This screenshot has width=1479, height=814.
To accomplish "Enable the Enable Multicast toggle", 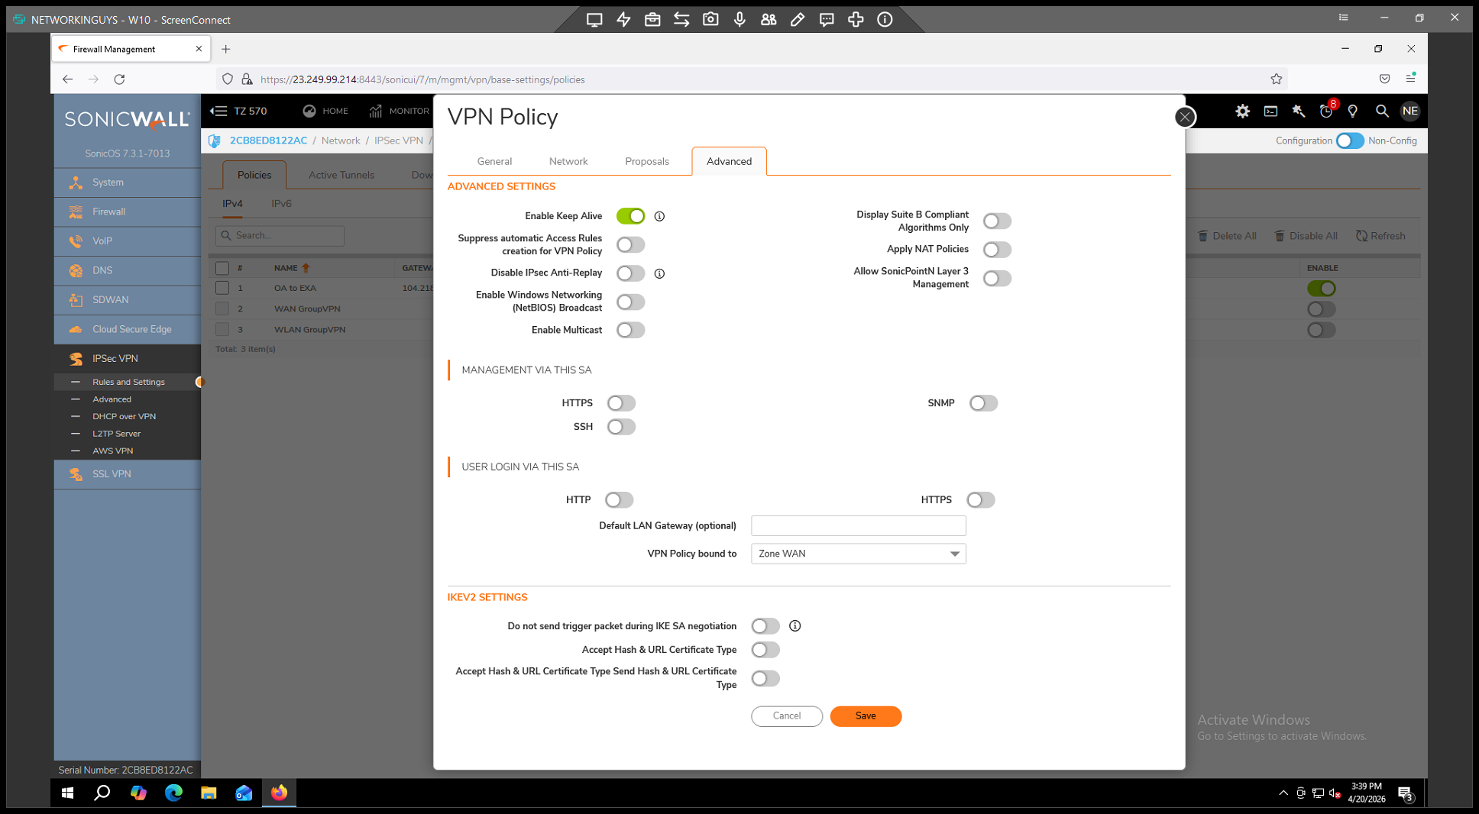I will click(630, 330).
